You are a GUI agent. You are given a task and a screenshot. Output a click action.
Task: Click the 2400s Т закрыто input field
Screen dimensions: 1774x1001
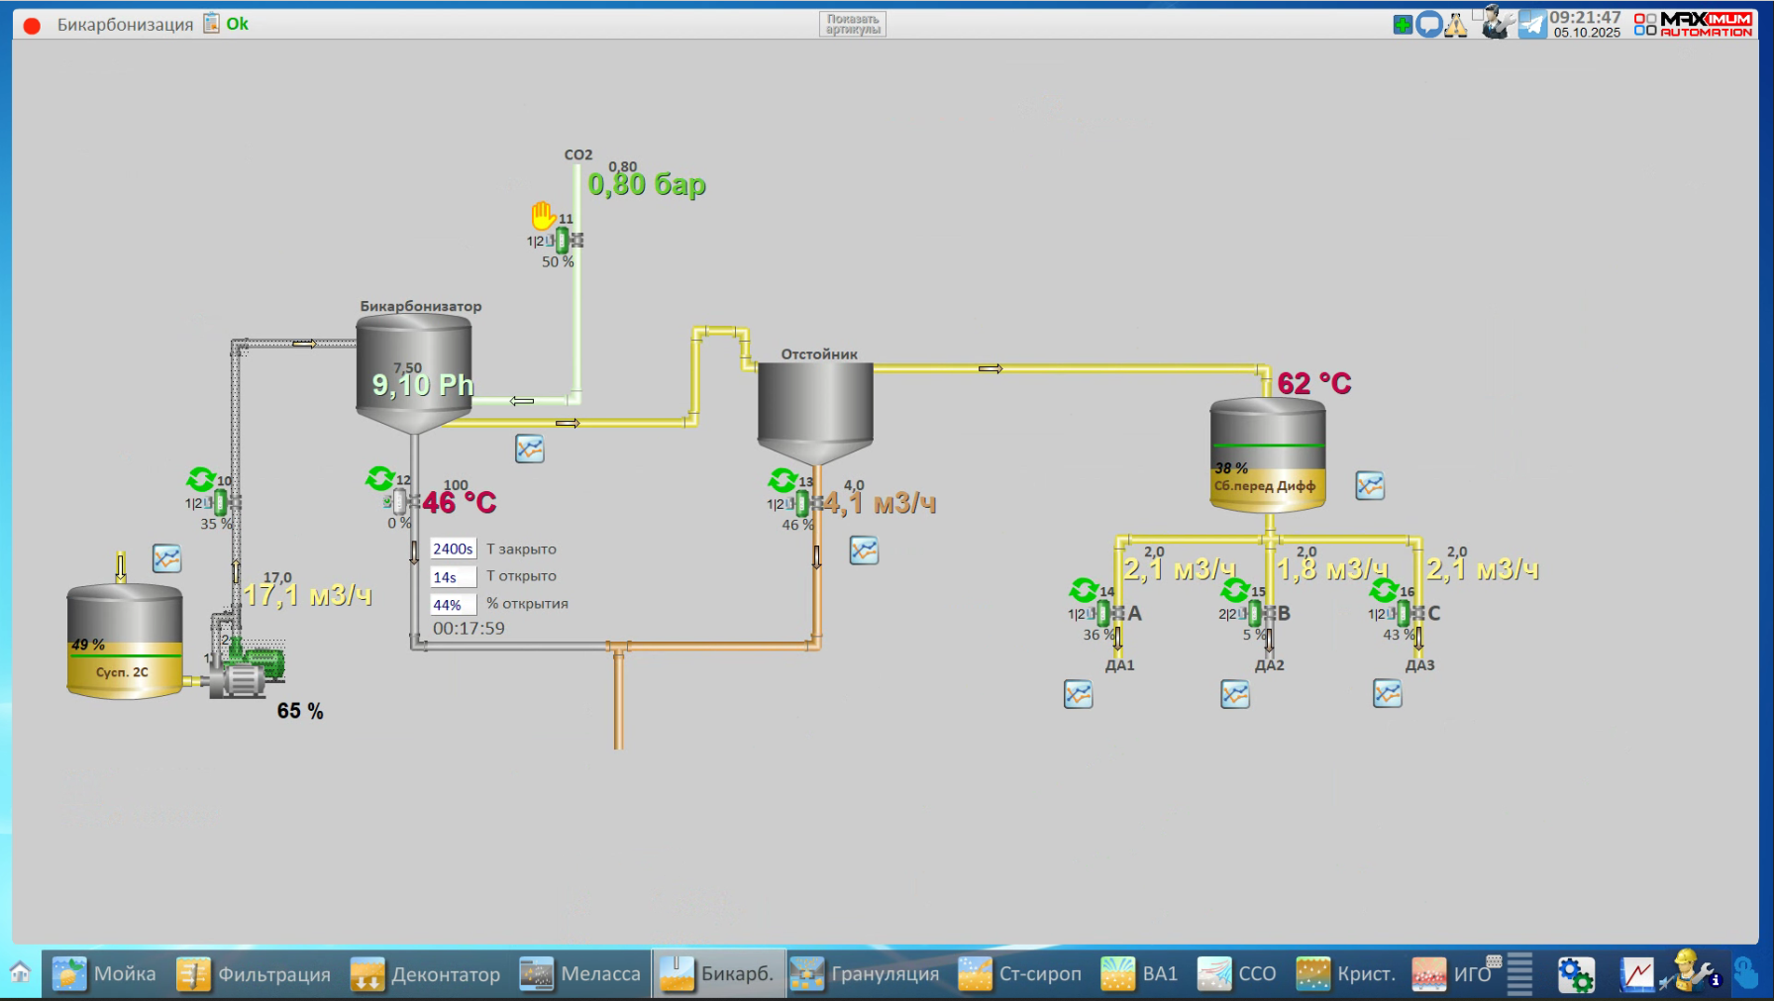coord(453,549)
